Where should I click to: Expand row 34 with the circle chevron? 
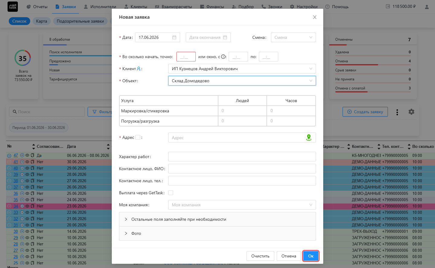[x=9, y=206]
